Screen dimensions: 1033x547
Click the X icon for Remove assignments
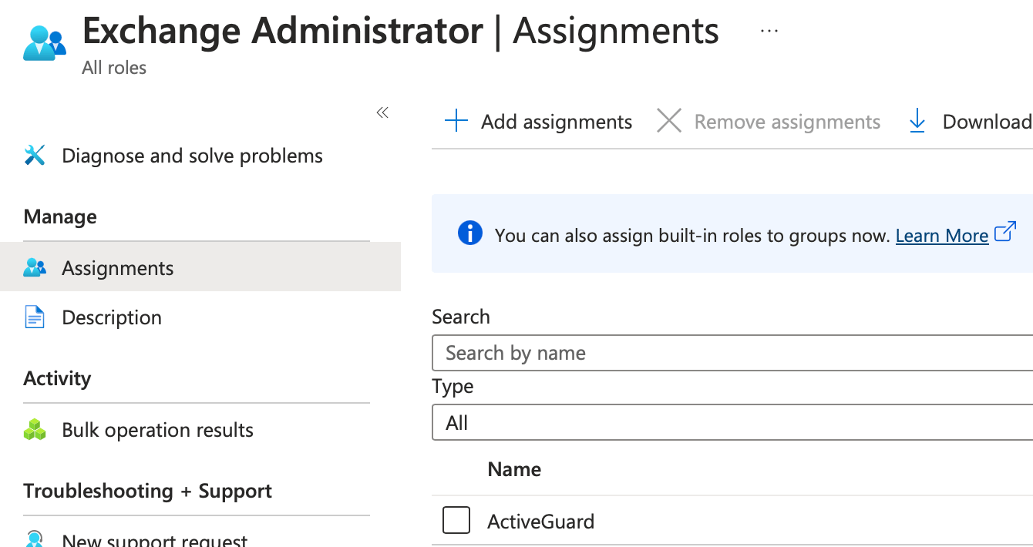click(x=669, y=121)
